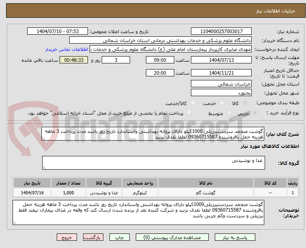The height and width of the screenshot is (248, 306).
Task: Select the خدمت radio button
Action: click(x=222, y=103)
